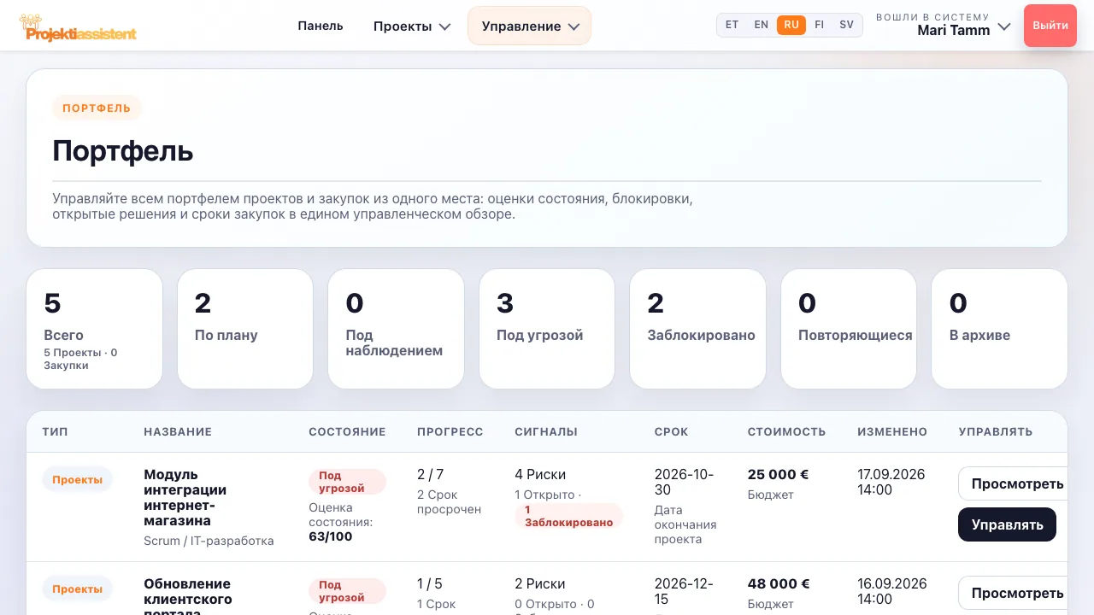Select the Под угрозой summary card
Image resolution: width=1094 pixels, height=615 pixels.
point(547,329)
